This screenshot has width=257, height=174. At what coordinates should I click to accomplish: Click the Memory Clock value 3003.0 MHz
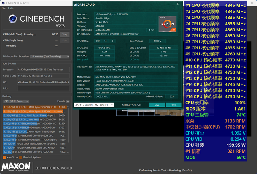coord(102,96)
